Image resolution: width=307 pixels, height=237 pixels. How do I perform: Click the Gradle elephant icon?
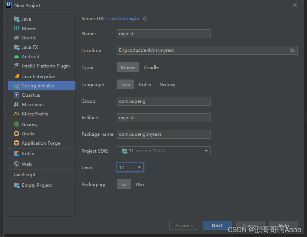click(17, 37)
